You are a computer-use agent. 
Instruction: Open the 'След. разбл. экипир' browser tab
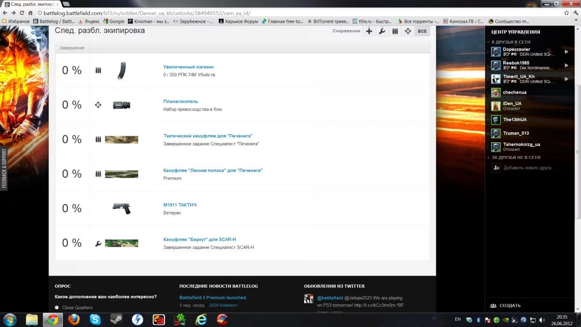coord(32,4)
